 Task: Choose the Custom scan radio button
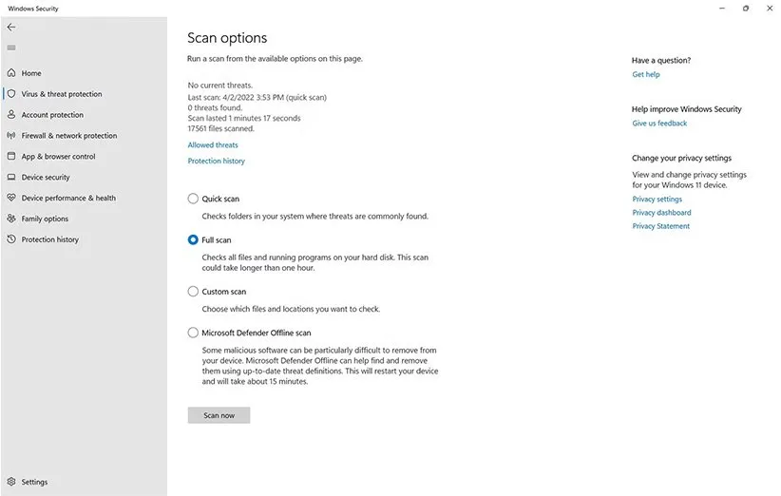pos(194,292)
